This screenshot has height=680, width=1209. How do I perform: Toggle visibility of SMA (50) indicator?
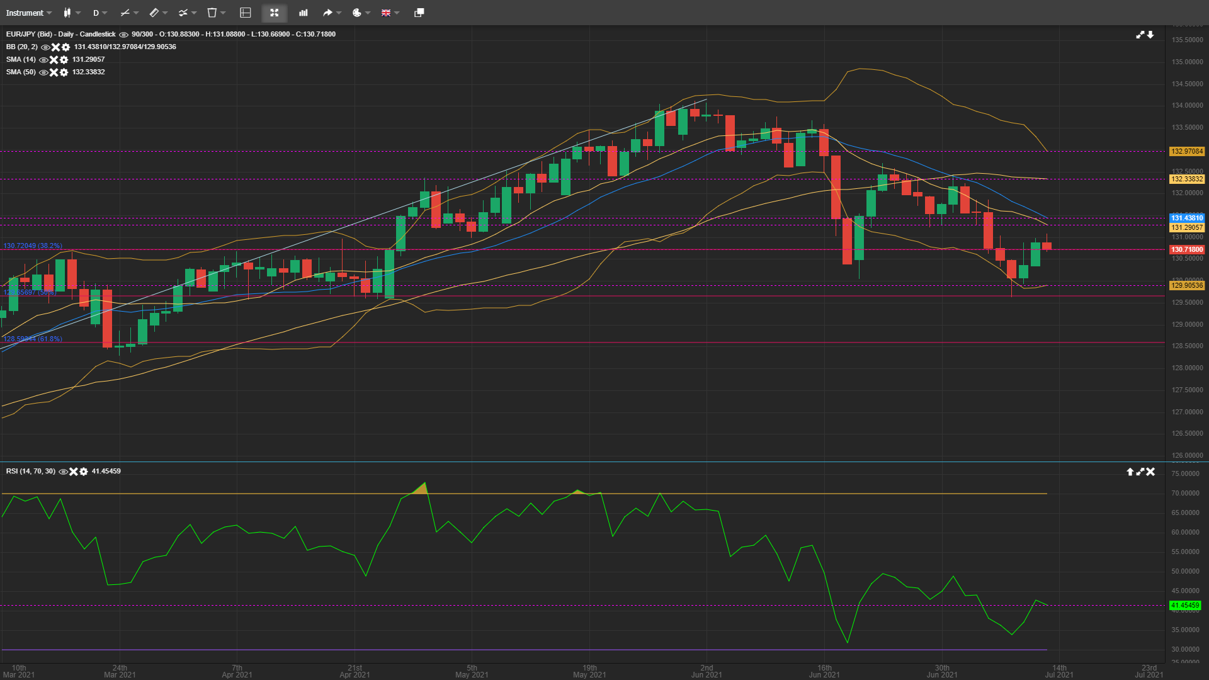tap(43, 72)
